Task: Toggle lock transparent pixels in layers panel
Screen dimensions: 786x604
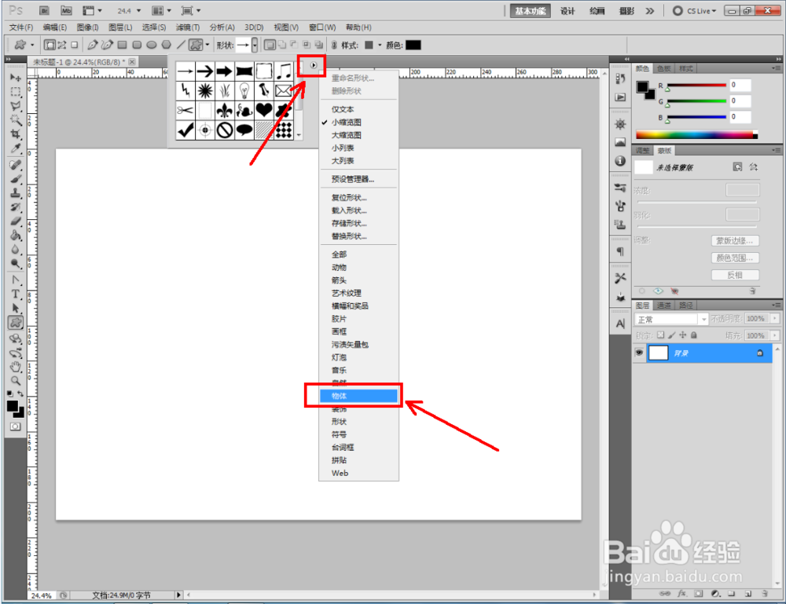Action: pos(660,335)
